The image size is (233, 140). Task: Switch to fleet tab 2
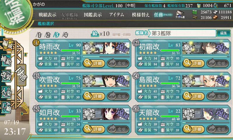click(x=48, y=35)
